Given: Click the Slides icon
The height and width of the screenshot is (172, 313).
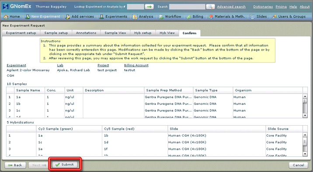Looking at the screenshot, I should pyautogui.click(x=252, y=17).
